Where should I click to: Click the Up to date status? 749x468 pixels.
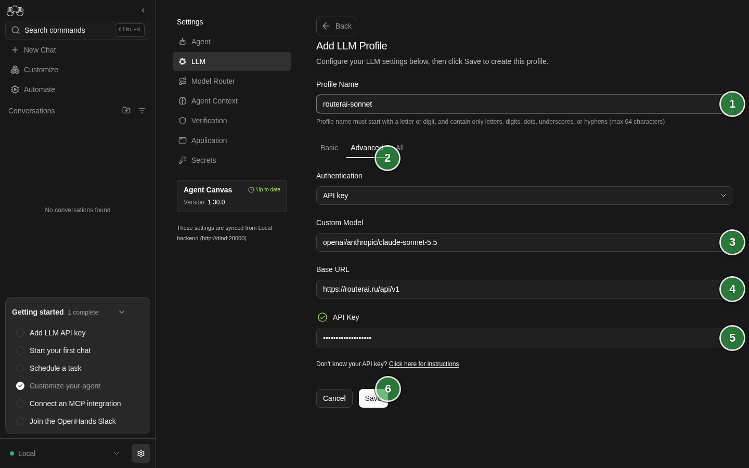[x=264, y=190]
